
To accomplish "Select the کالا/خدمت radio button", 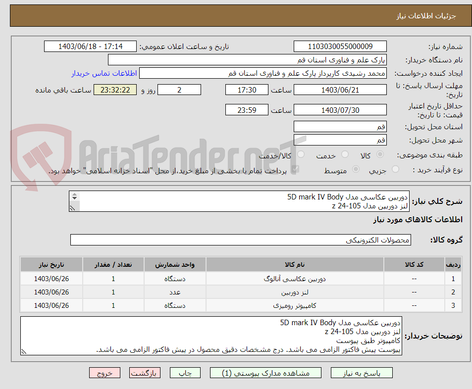I will point(301,154).
